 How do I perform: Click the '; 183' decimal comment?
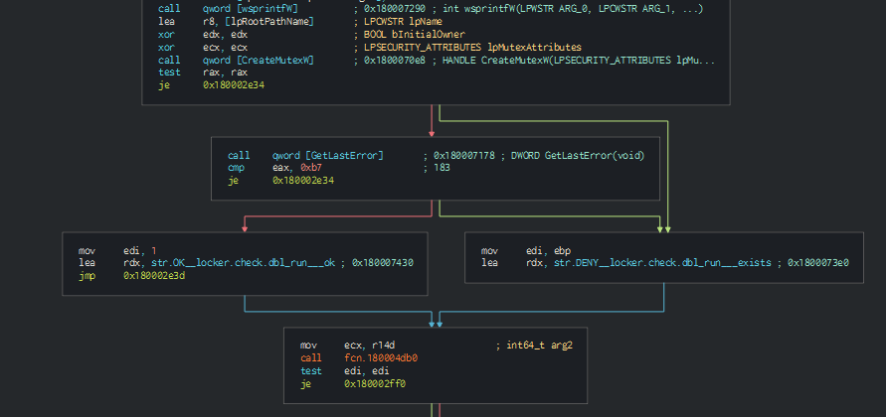437,168
